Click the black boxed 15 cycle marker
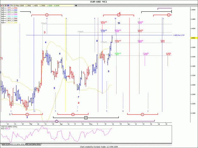The height and width of the screenshot is (148, 198). coord(86,118)
